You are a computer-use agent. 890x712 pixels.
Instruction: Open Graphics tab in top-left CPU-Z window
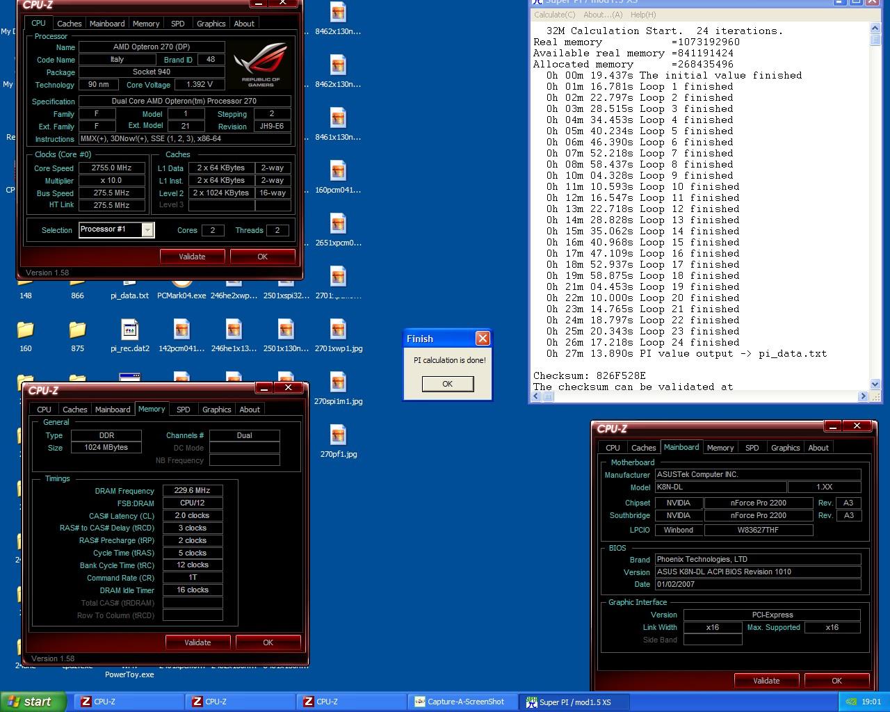(211, 24)
